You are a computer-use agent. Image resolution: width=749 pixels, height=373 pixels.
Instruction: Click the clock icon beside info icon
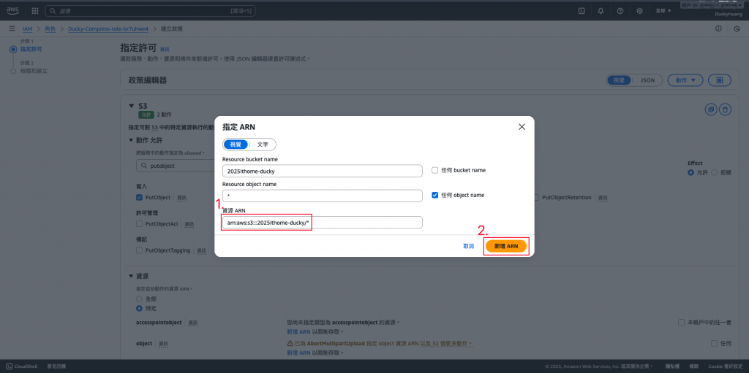point(737,29)
